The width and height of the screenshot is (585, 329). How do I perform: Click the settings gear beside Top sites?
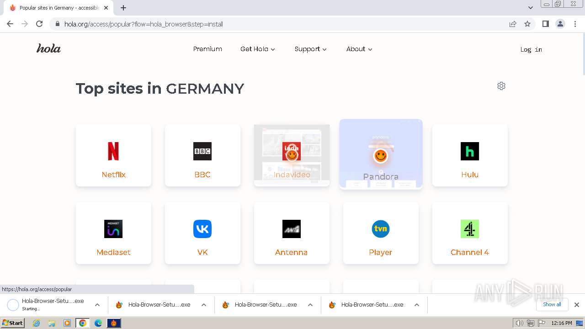click(501, 86)
